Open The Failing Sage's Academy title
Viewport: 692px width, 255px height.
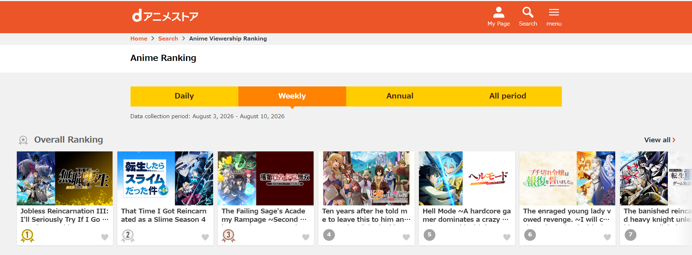coord(264,215)
